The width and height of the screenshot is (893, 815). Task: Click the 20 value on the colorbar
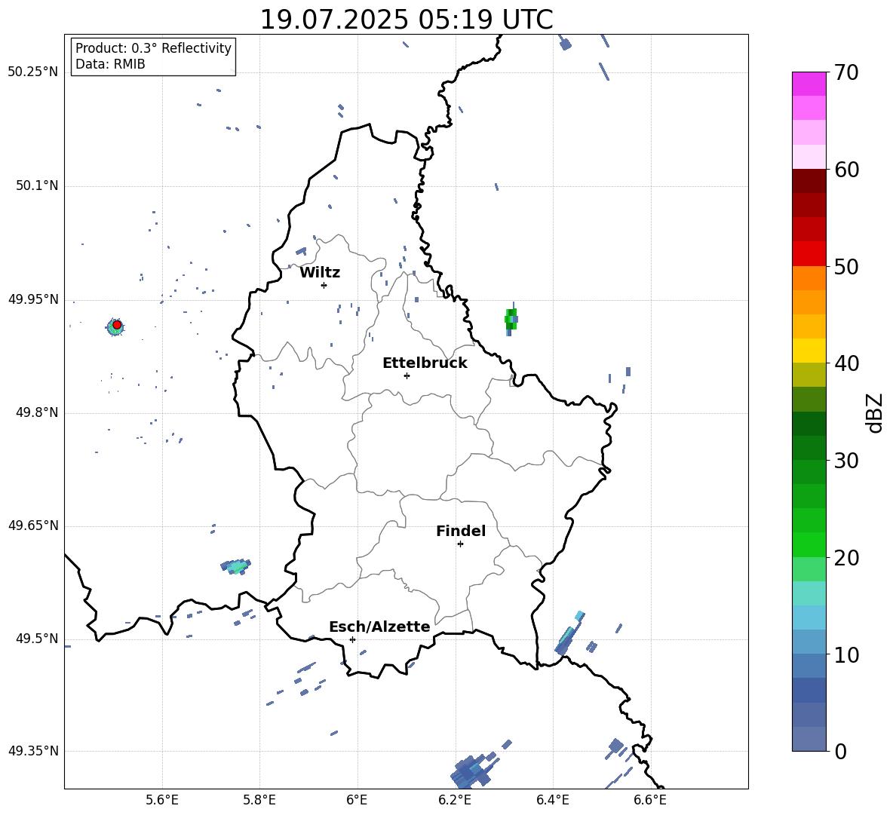click(846, 557)
